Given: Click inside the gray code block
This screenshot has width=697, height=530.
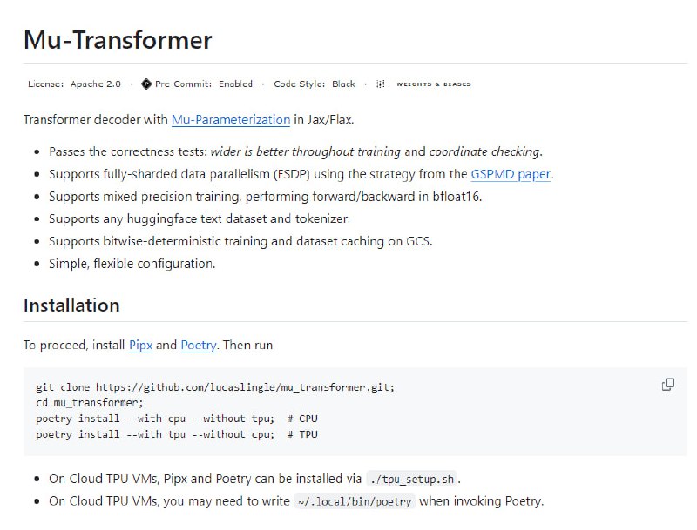Looking at the screenshot, I should [x=348, y=409].
